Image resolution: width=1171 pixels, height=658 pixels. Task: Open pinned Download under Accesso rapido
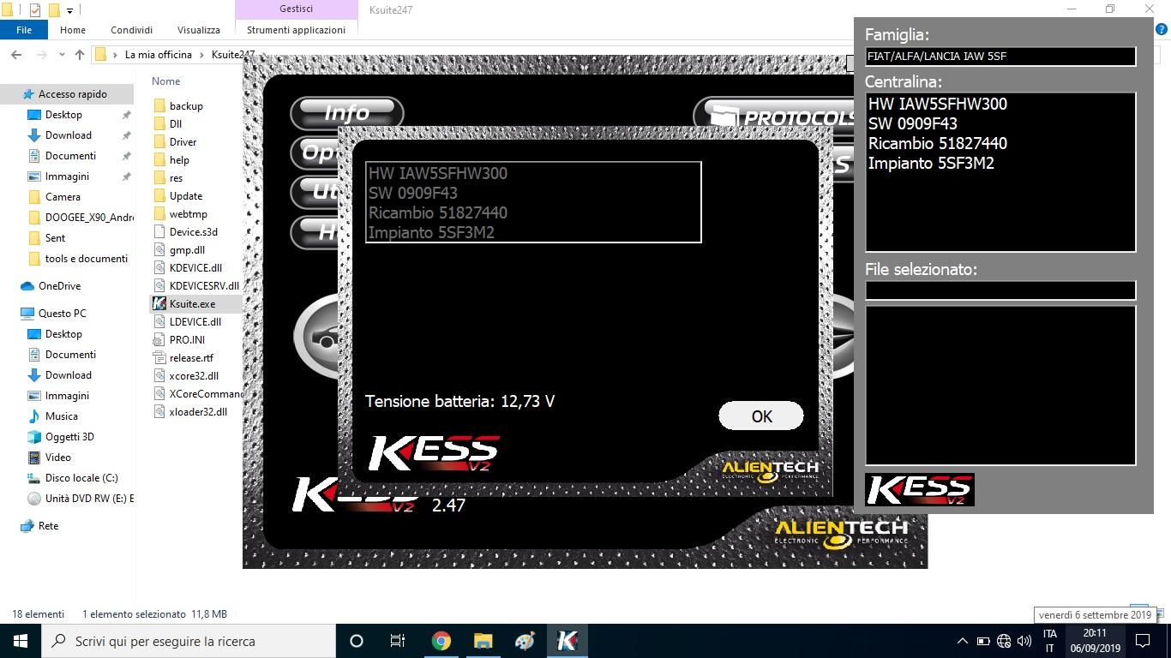(68, 135)
